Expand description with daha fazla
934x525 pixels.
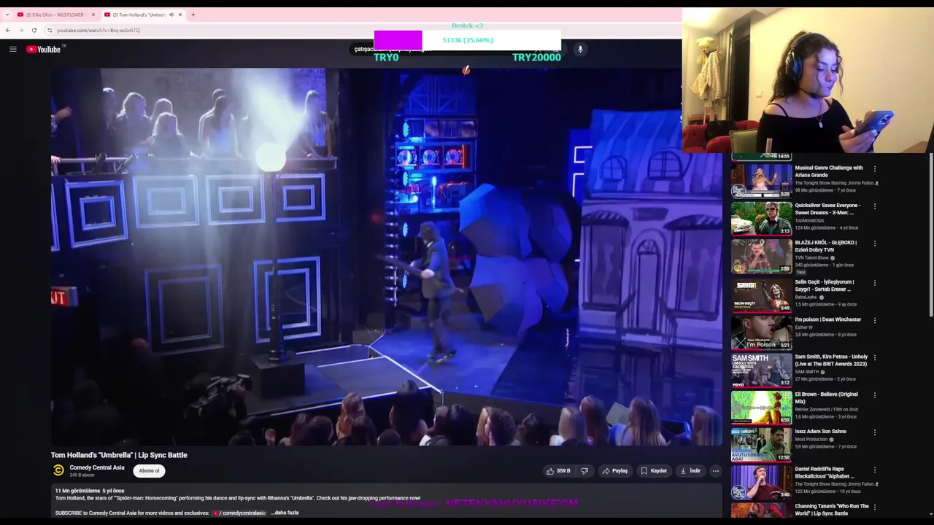click(x=285, y=513)
